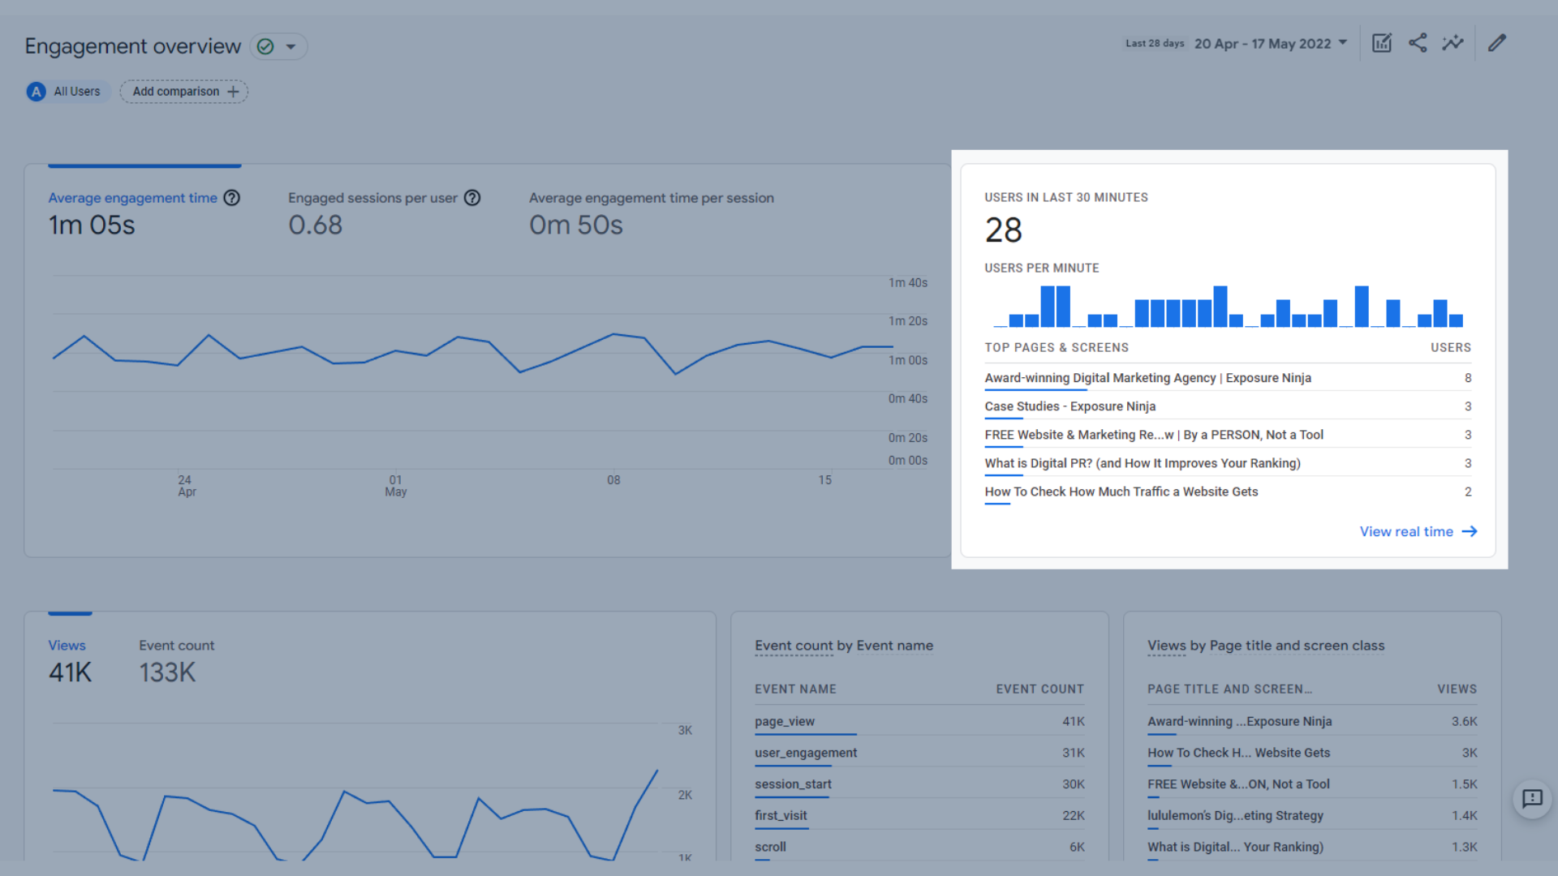The width and height of the screenshot is (1558, 876).
Task: Open the Insights sparkline icon
Action: tap(1453, 43)
